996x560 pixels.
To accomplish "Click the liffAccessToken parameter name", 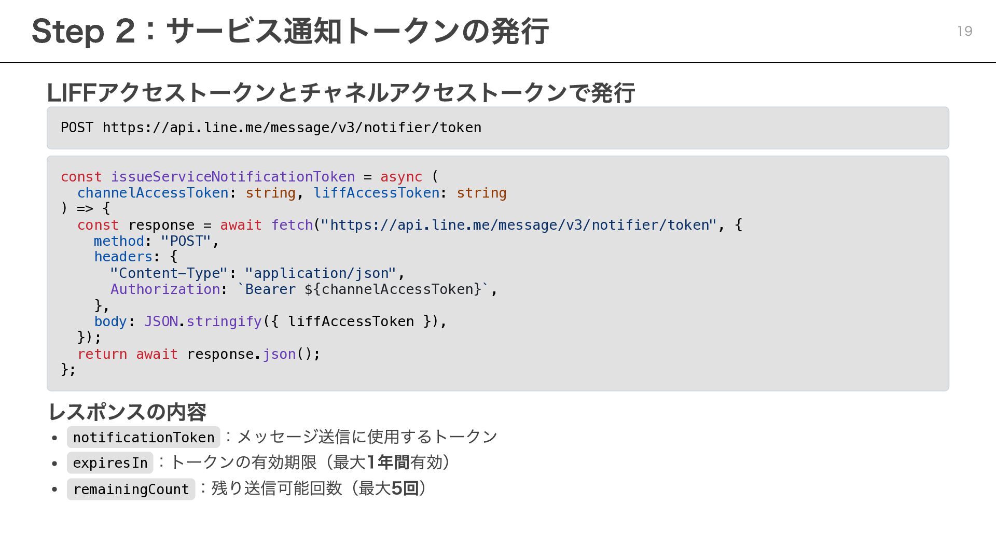I will point(377,193).
